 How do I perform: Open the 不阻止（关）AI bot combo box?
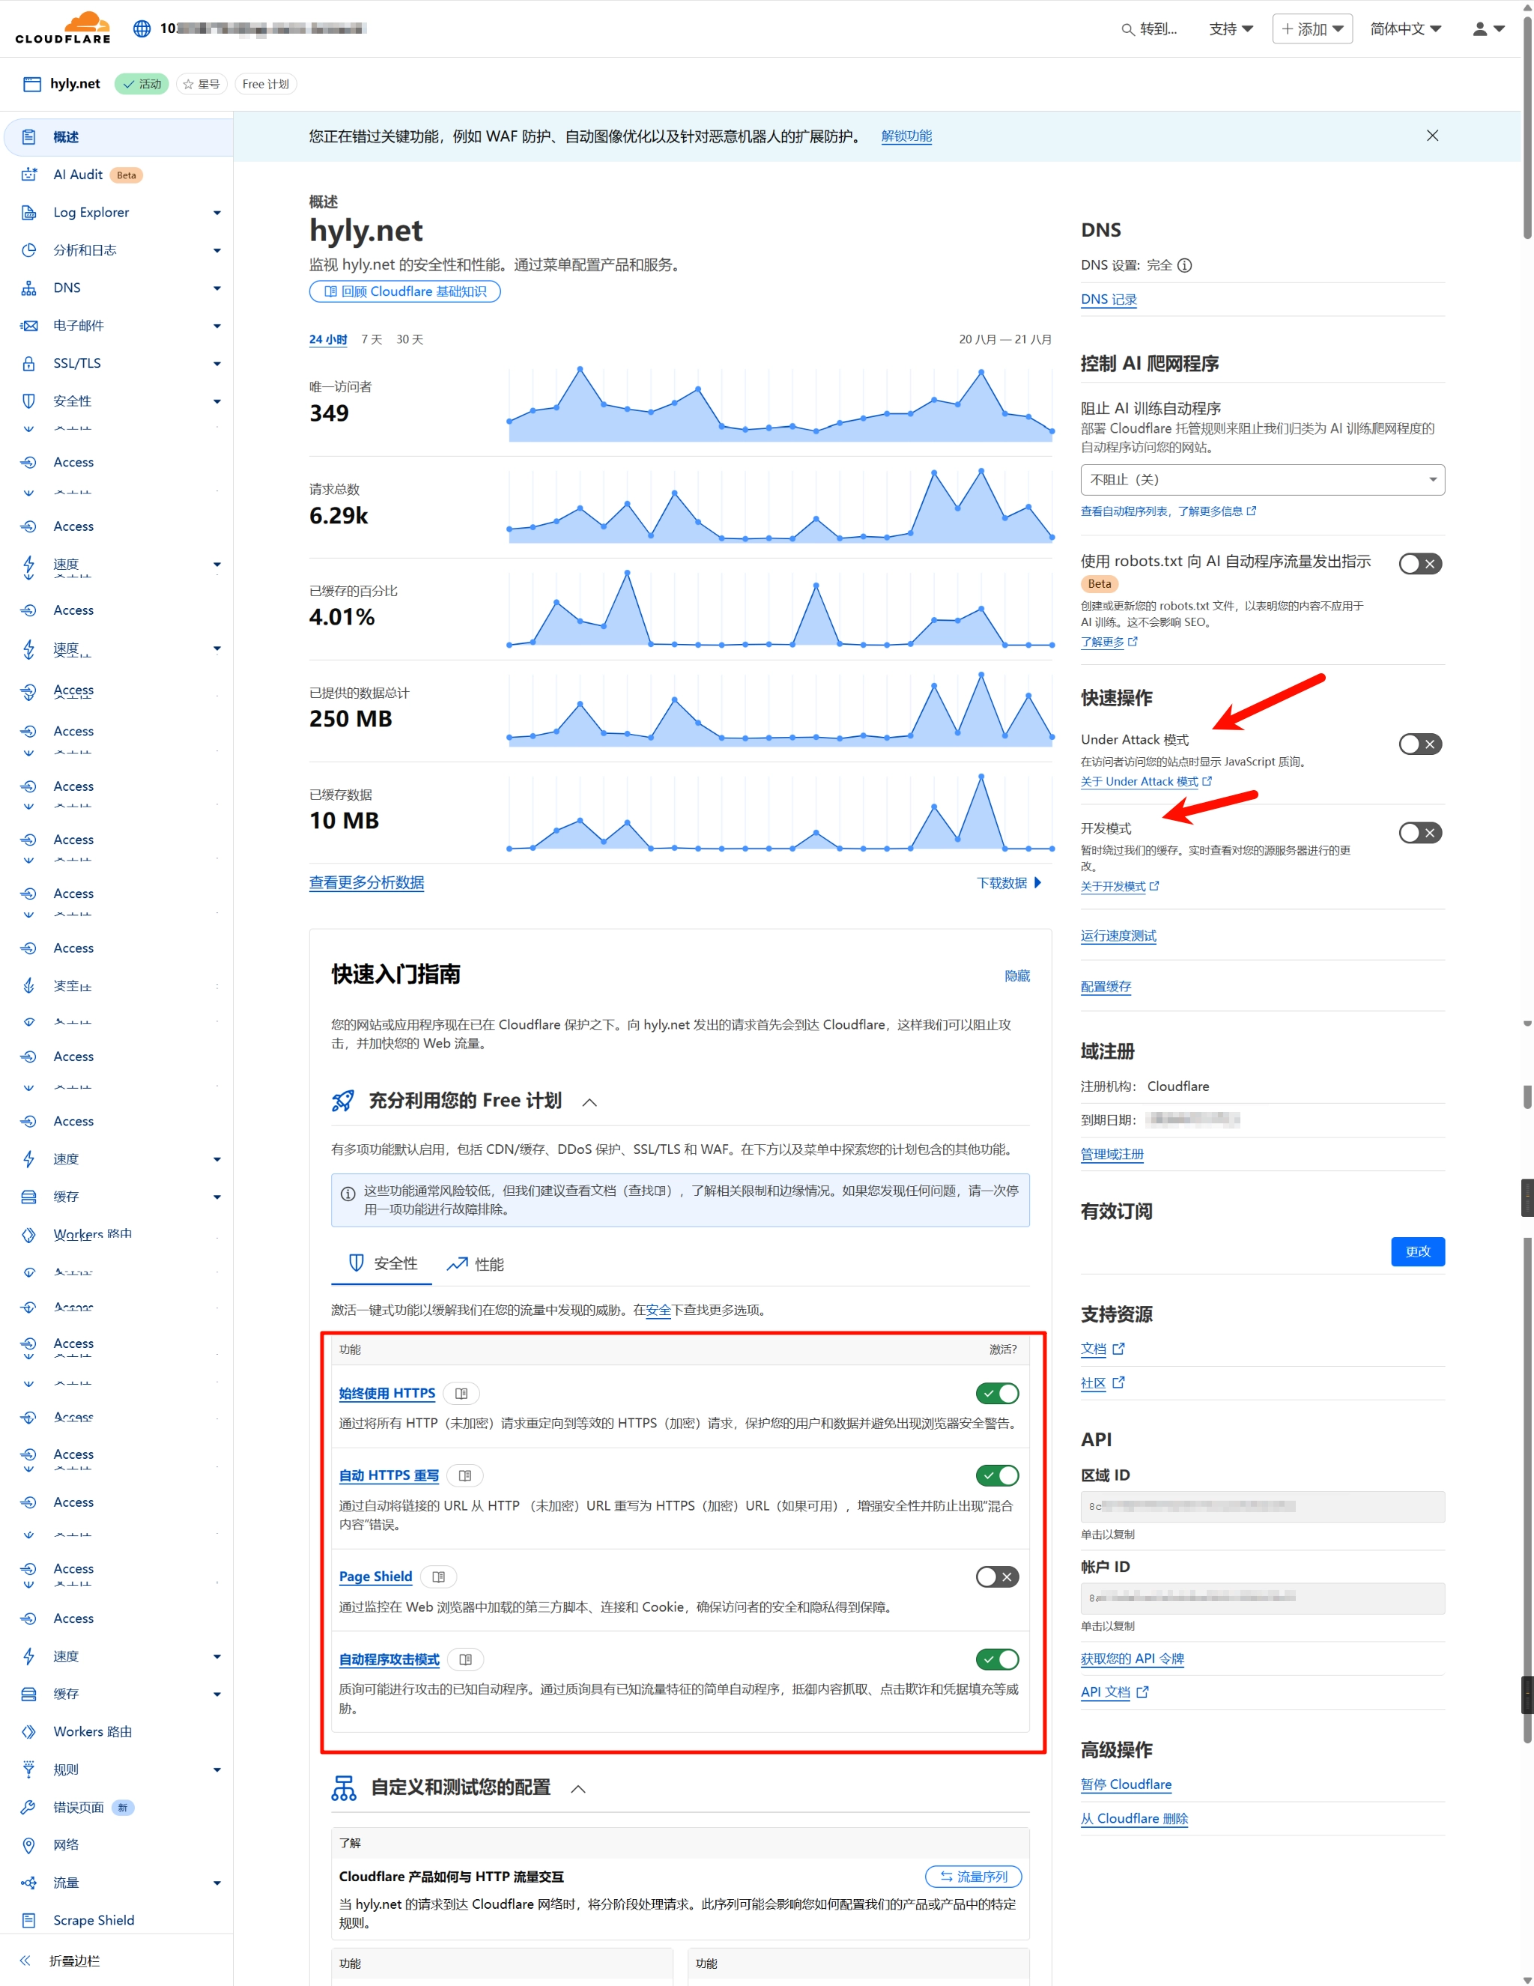(x=1262, y=480)
